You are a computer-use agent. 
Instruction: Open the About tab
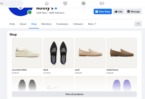coord(23,24)
